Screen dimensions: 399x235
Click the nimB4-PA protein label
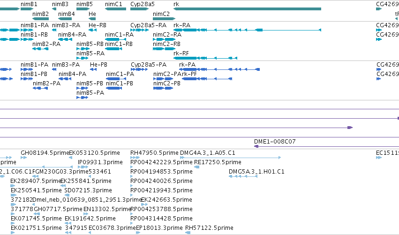click(73, 74)
